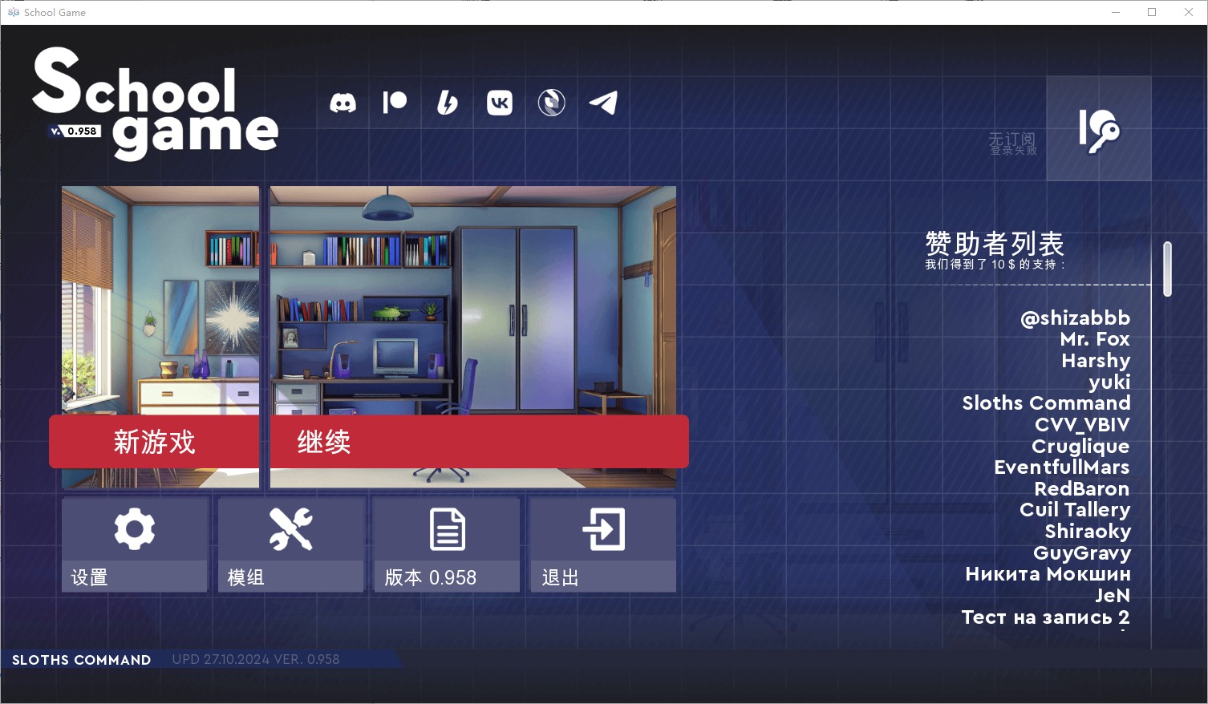1208x704 pixels.
Task: Click the circular icon beside the VK icon
Action: click(x=552, y=103)
